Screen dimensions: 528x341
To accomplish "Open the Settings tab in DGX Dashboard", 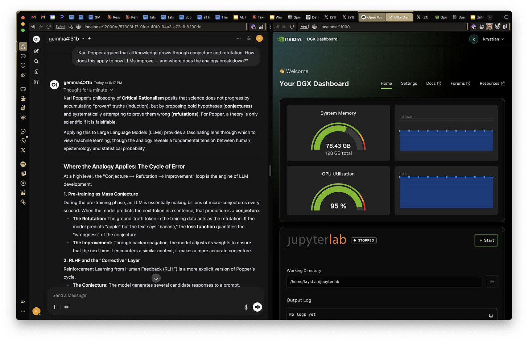I will pos(409,84).
